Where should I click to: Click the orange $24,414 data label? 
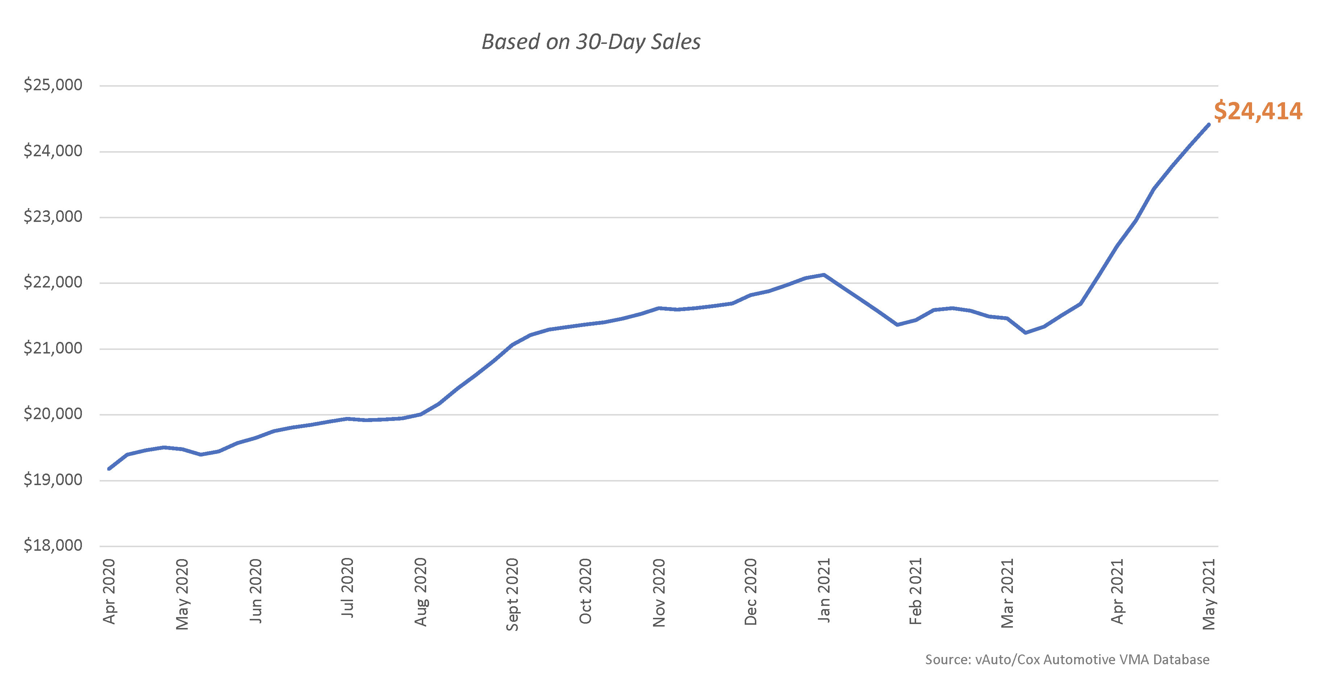1257,111
